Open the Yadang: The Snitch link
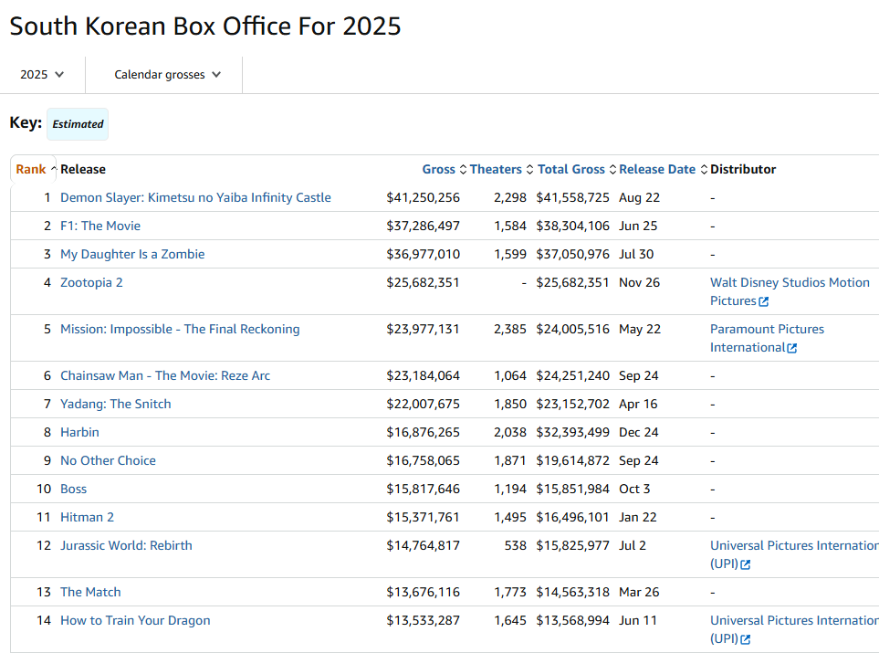The height and width of the screenshot is (653, 879). click(116, 404)
